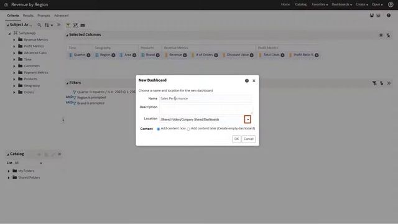Expand My Folders in Catalog

[x=9, y=171]
